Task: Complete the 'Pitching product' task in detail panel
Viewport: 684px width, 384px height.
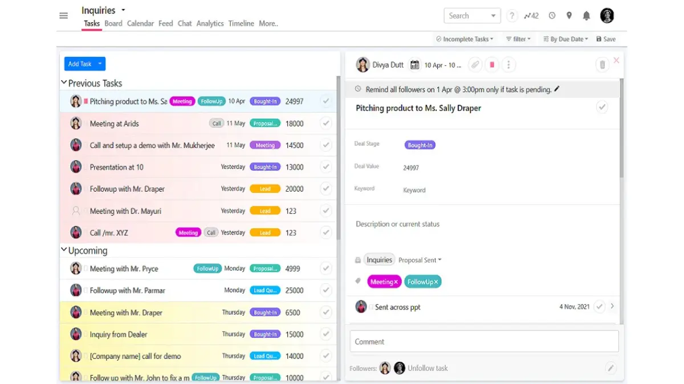Action: point(602,108)
